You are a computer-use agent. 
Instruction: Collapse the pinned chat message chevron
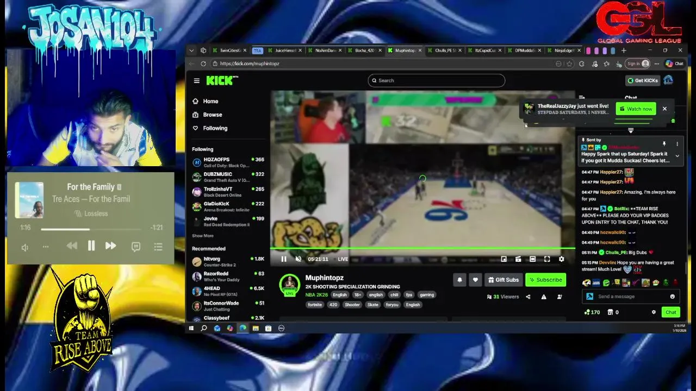pos(677,156)
